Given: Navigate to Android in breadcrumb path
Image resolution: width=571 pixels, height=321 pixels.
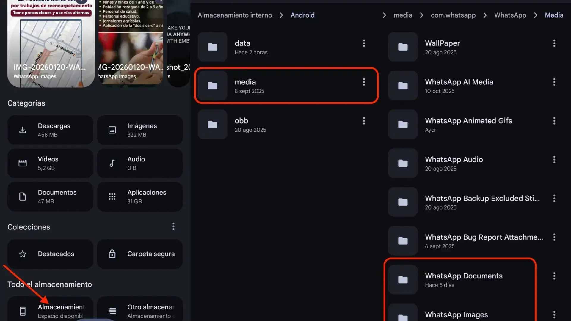Looking at the screenshot, I should pyautogui.click(x=302, y=15).
